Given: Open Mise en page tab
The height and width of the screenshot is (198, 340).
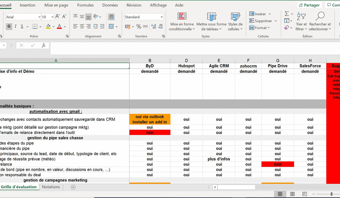Looking at the screenshot, I should pyautogui.click(x=56, y=5).
